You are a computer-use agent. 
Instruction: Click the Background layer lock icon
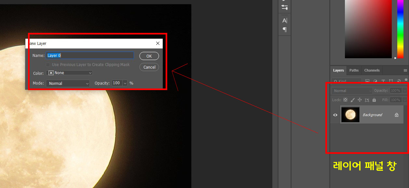click(x=397, y=115)
